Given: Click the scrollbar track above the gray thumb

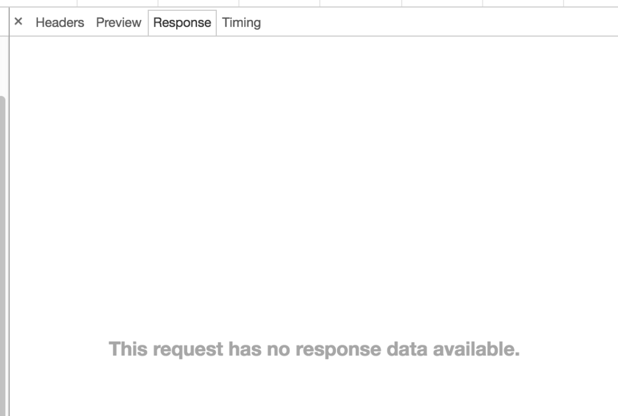Looking at the screenshot, I should pyautogui.click(x=4, y=66).
